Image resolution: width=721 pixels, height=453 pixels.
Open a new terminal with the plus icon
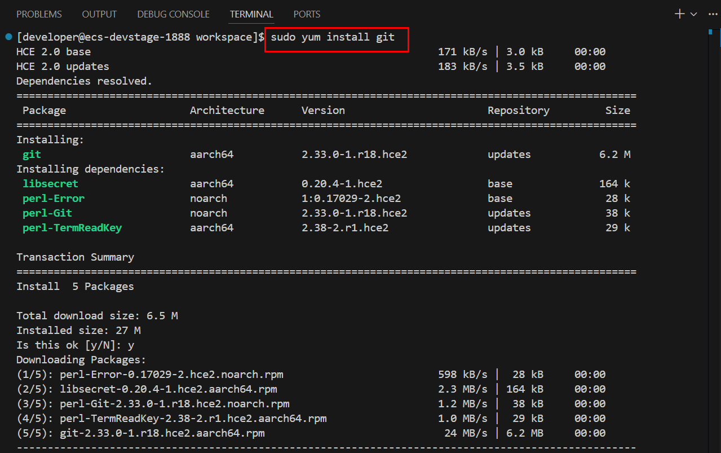pos(680,14)
